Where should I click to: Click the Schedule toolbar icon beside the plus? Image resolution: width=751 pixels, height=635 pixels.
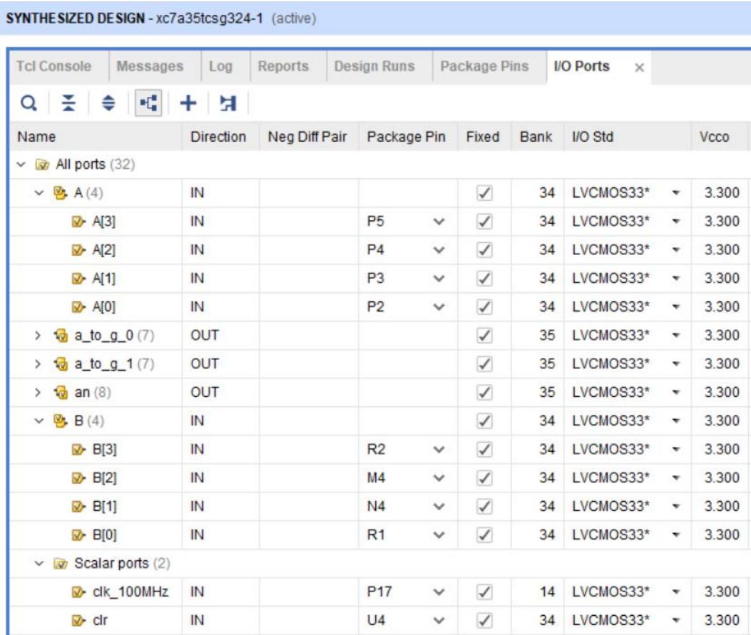click(228, 104)
